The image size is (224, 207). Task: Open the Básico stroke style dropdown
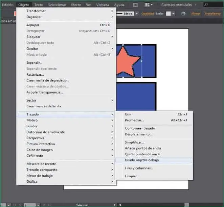(x=137, y=14)
